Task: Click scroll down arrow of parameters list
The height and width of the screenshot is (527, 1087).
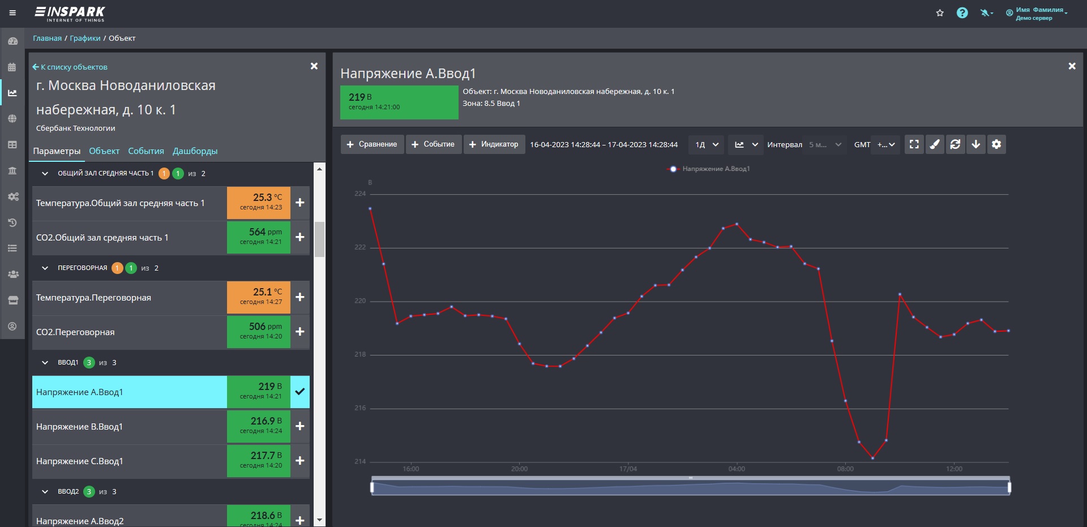Action: tap(319, 520)
